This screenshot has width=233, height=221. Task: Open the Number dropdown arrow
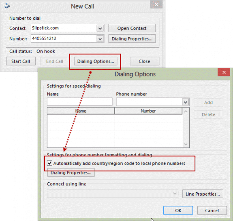(x=100, y=39)
